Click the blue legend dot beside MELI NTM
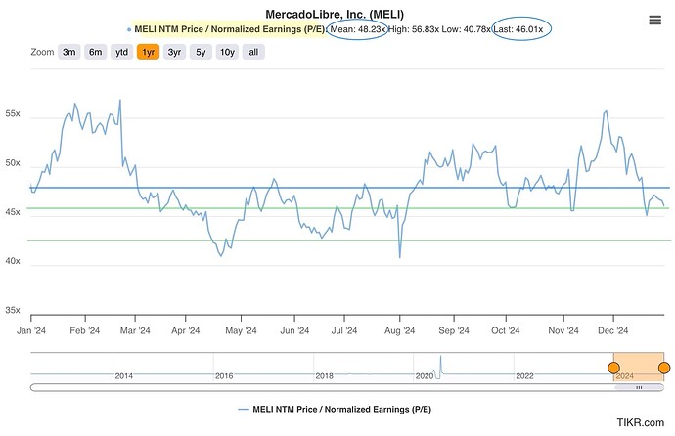 coord(130,29)
